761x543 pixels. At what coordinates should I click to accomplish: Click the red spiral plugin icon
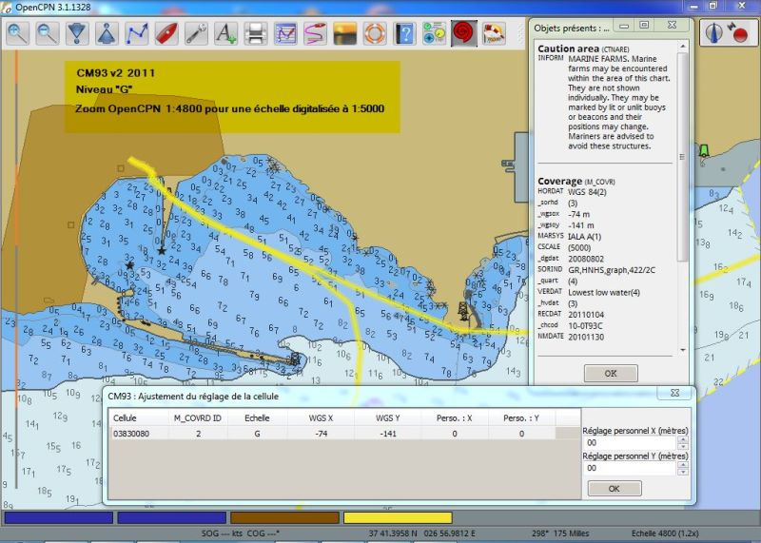[464, 33]
